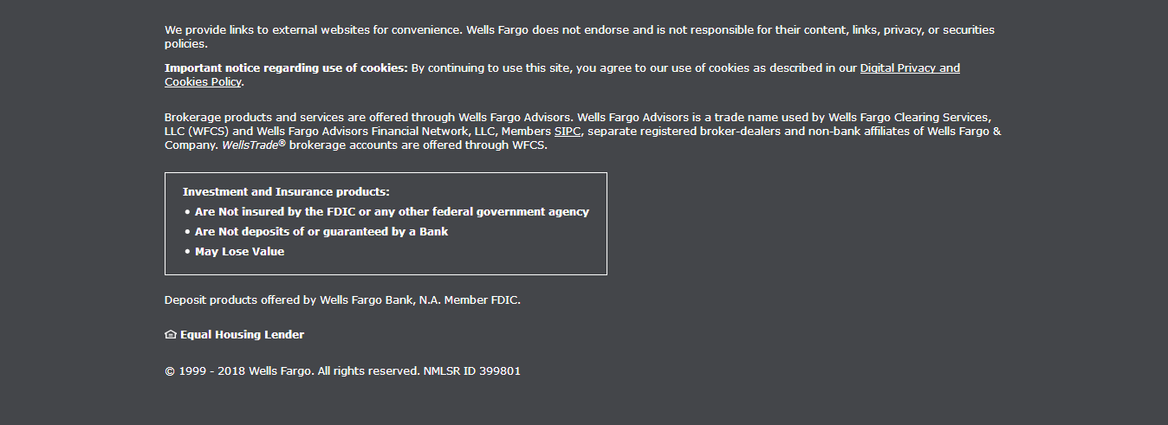Click the Not deposits of or guaranteed bullet
This screenshot has width=1168, height=425.
[x=321, y=232]
